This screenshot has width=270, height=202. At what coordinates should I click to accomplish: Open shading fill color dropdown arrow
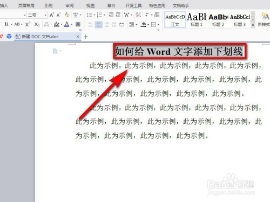tap(148, 25)
